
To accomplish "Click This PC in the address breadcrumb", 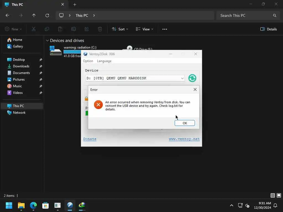I will (82, 15).
